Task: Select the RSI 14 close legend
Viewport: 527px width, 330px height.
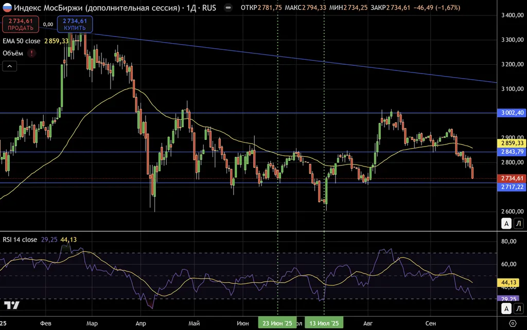Action: pos(20,240)
